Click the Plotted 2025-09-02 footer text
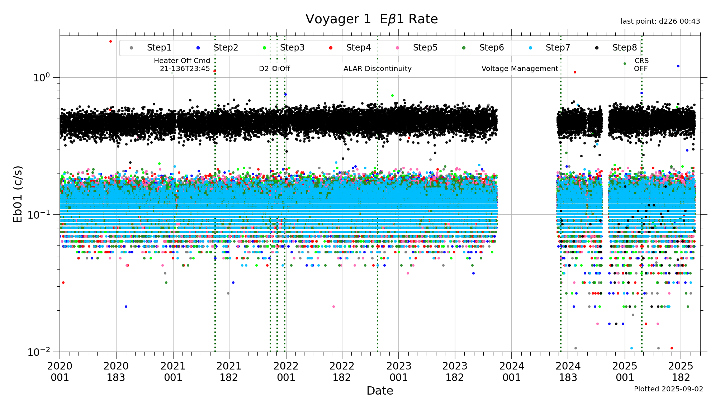Viewport: 720px width, 410px height. pos(668,389)
